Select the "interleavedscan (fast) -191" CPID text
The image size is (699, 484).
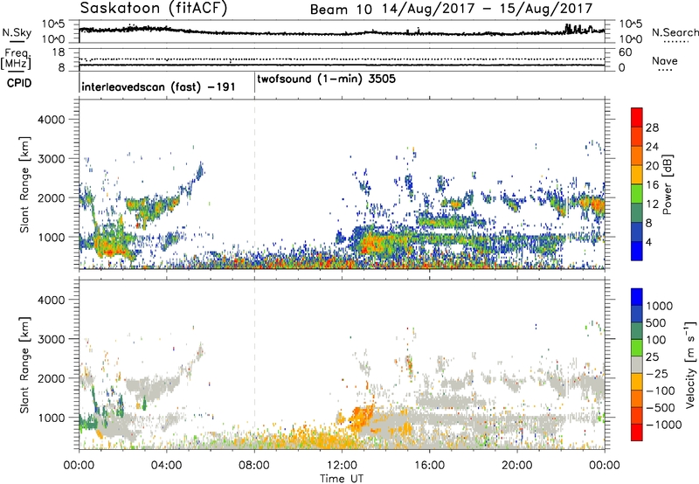(x=158, y=86)
